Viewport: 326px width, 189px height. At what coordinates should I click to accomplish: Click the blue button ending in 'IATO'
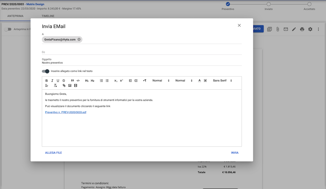[258, 29]
